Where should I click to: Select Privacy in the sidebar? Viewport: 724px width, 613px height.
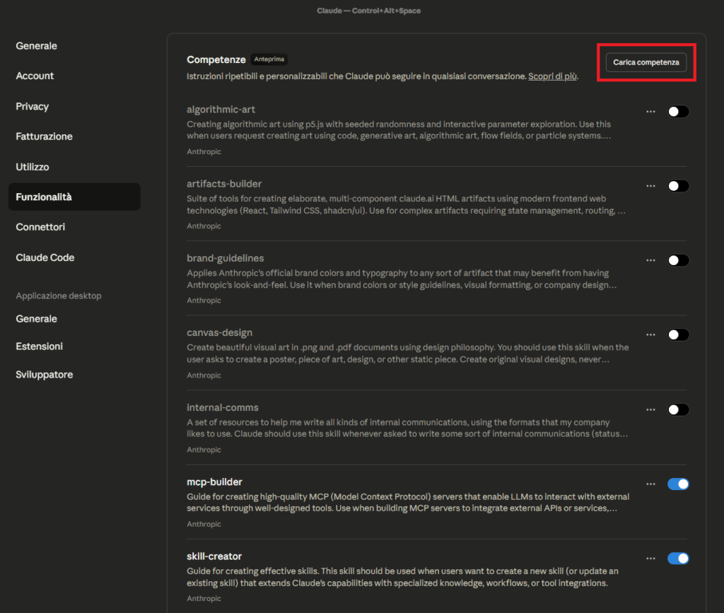click(33, 106)
